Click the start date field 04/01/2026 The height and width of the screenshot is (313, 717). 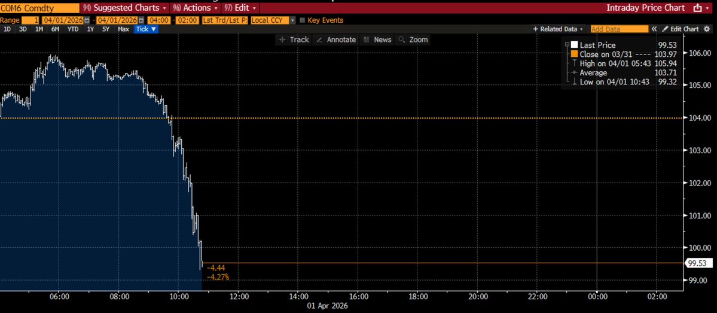(x=63, y=20)
